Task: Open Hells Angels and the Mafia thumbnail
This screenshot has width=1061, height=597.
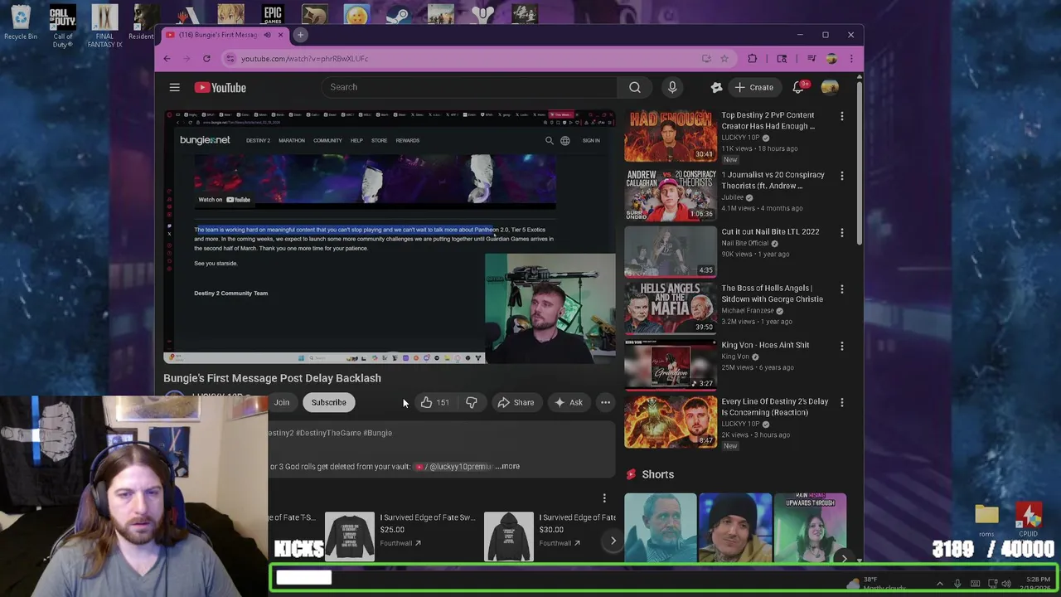Action: [x=671, y=307]
